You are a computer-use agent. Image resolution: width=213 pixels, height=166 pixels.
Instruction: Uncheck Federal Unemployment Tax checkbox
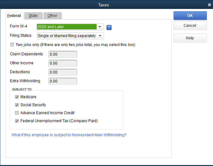click(17, 121)
